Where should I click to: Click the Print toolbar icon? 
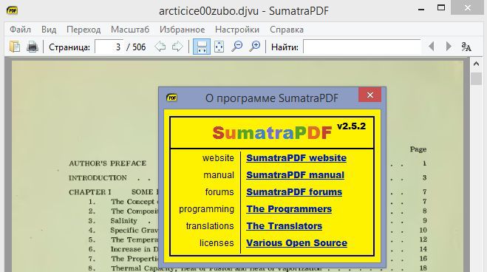pyautogui.click(x=33, y=47)
